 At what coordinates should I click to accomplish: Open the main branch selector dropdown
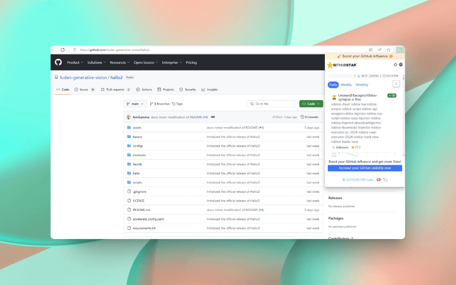tap(135, 104)
